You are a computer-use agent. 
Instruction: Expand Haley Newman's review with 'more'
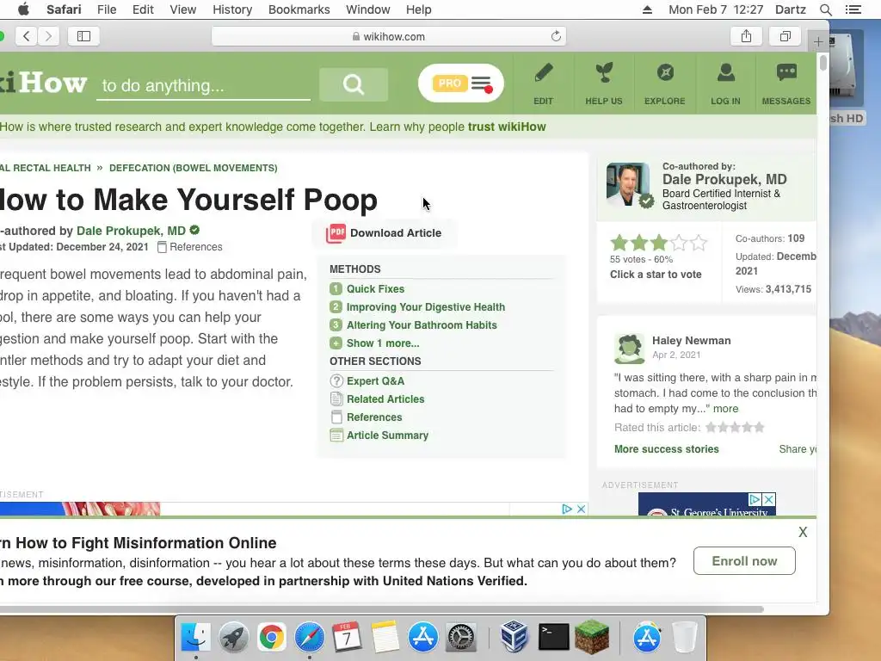click(725, 409)
